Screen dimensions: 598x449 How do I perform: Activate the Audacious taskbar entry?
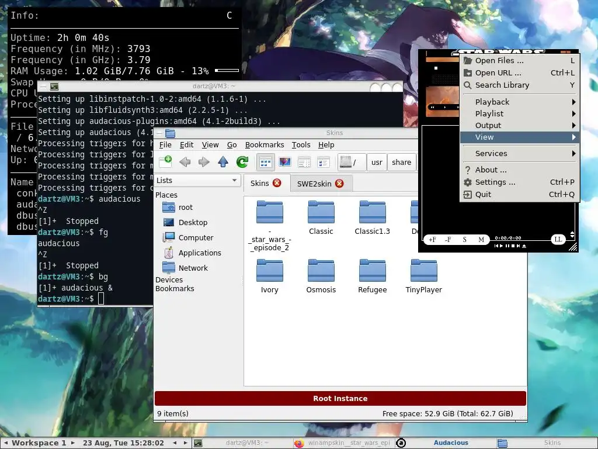click(x=444, y=443)
